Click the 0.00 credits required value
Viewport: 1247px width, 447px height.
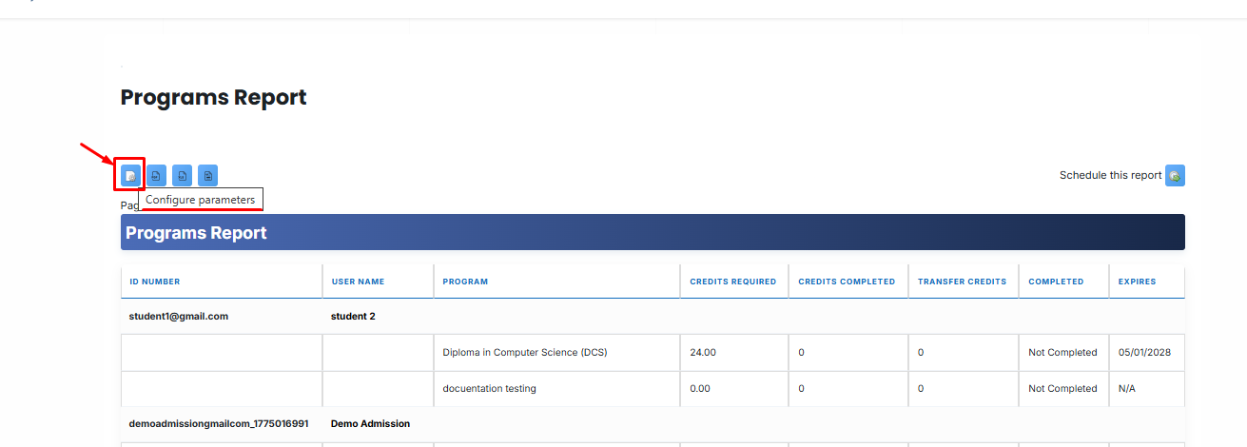[x=700, y=388]
